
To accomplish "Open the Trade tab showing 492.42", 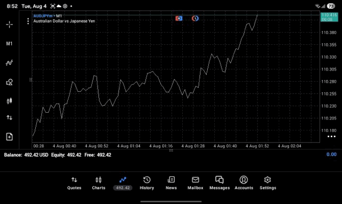I will pos(123,183).
